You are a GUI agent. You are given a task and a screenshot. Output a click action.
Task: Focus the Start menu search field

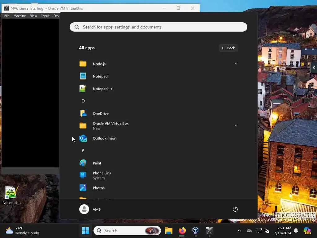(x=158, y=27)
